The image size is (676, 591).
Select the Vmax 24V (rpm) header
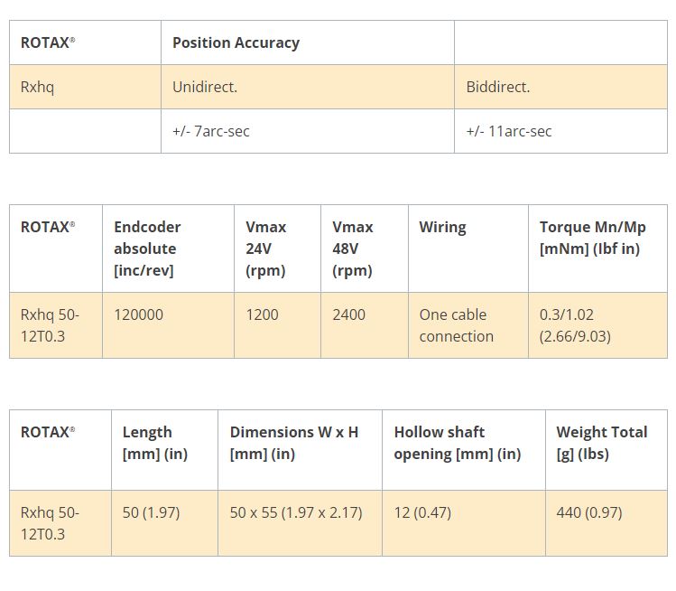[264, 249]
